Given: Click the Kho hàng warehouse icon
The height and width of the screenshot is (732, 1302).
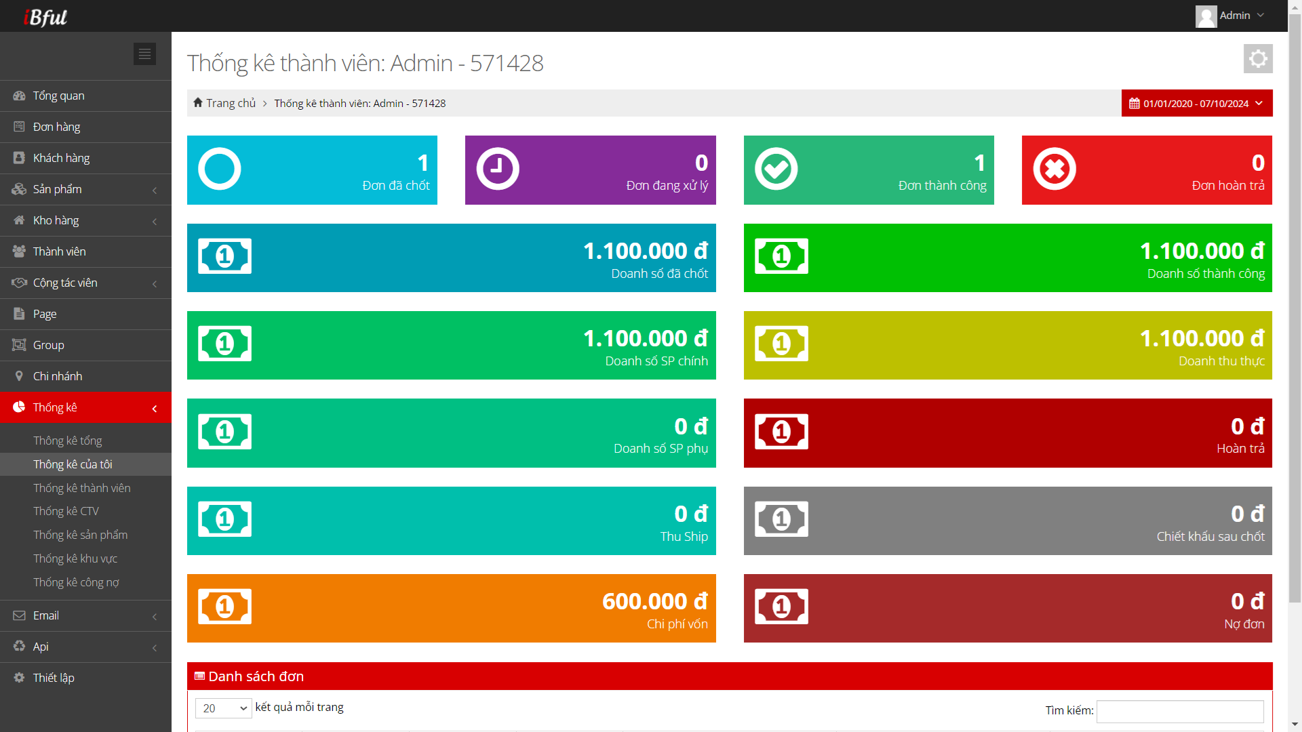Looking at the screenshot, I should click(19, 220).
